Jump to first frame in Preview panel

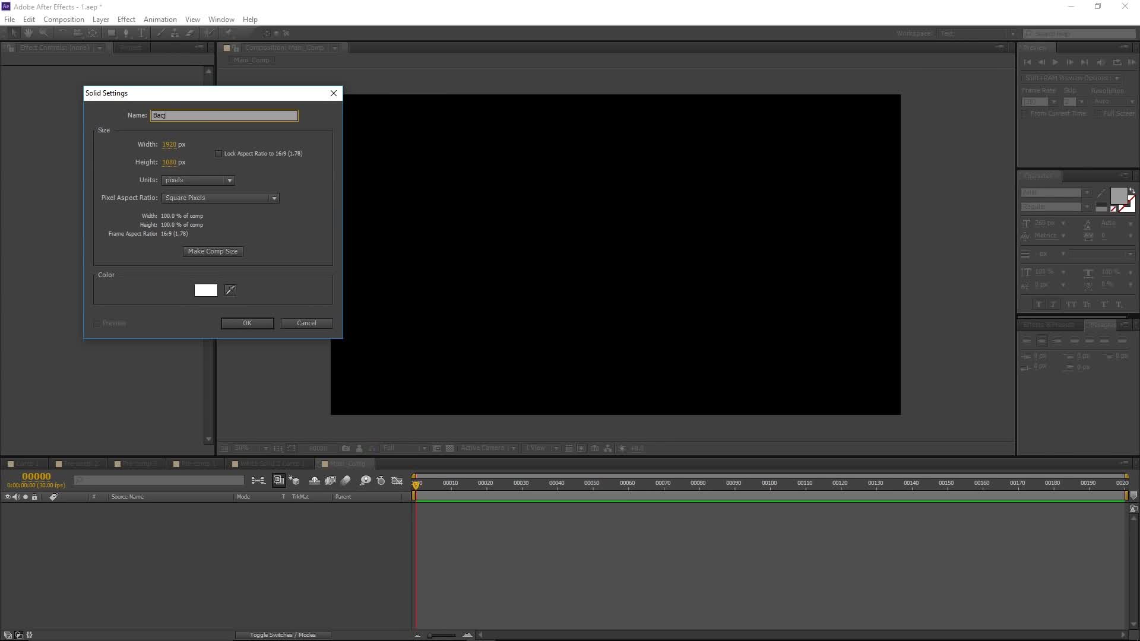[x=1027, y=62]
